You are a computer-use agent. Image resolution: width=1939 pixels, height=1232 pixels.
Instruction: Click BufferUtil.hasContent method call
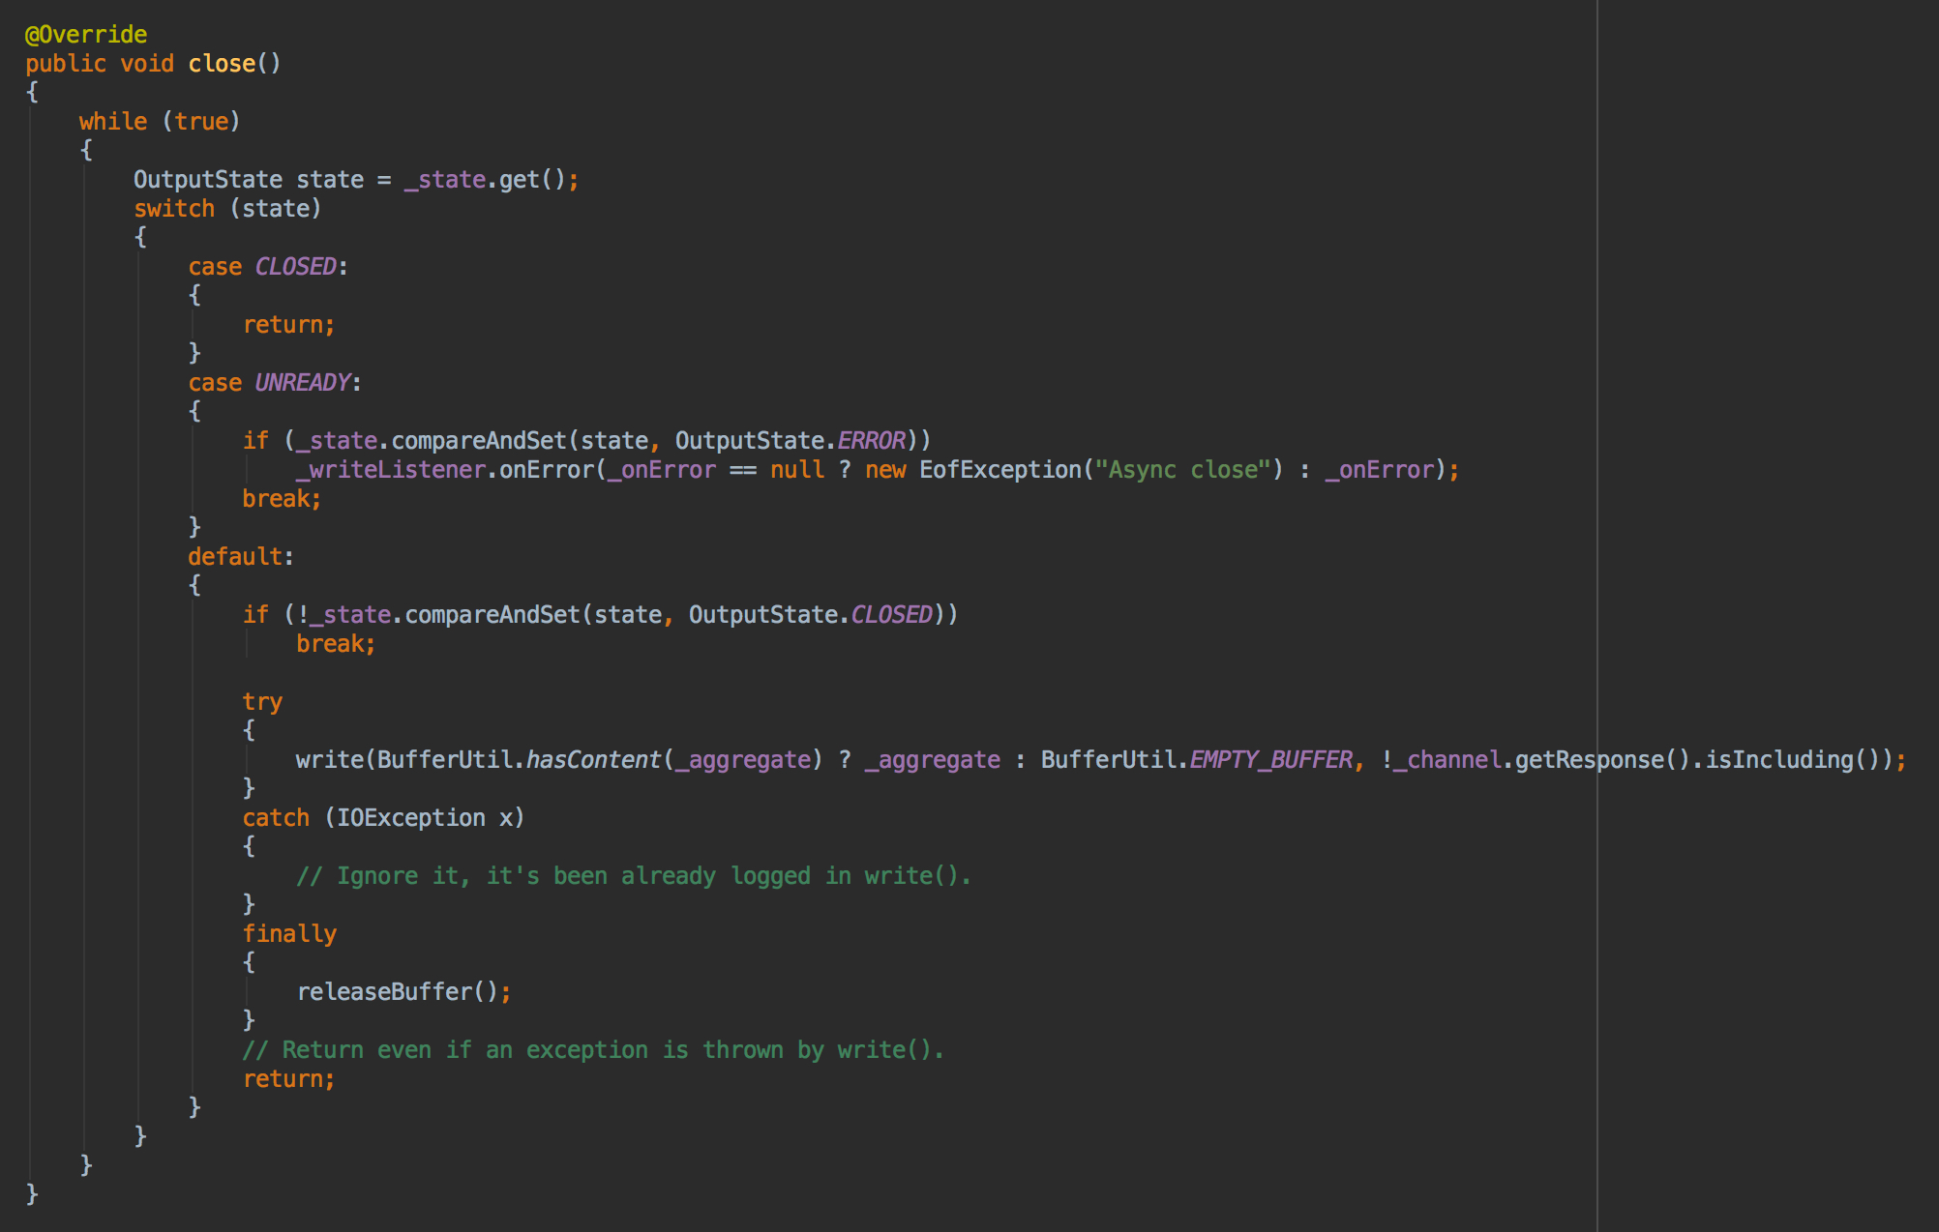click(519, 760)
